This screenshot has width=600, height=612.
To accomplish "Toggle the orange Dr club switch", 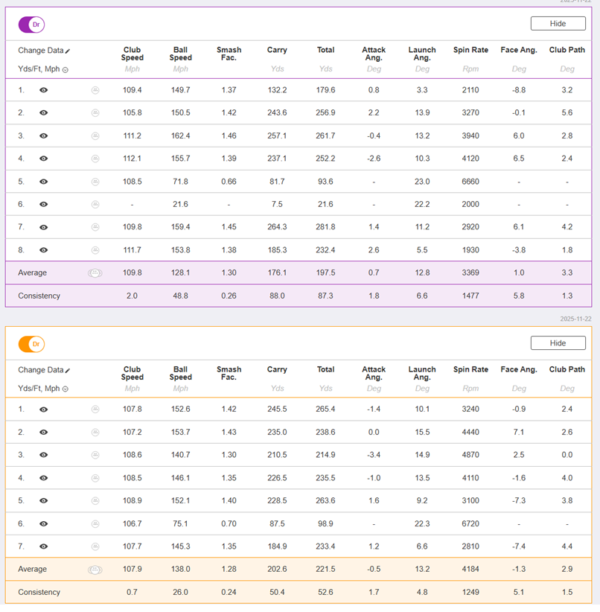I will coord(31,344).
